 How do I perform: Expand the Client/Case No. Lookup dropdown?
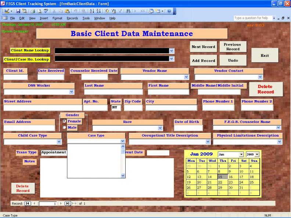click(172, 59)
